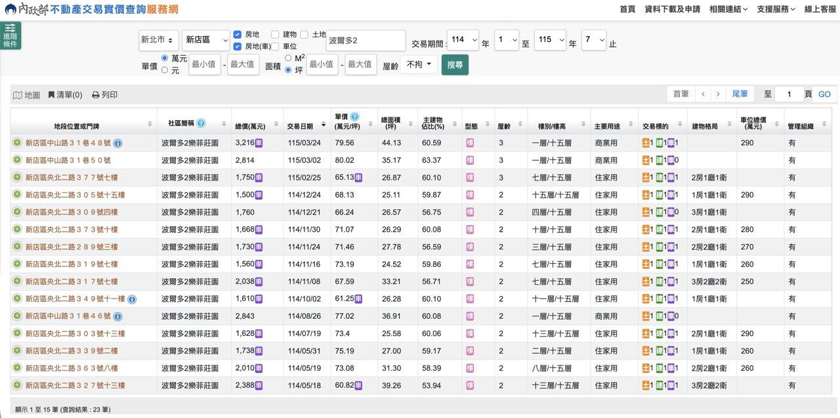Click help icon next to 社區簡稱 header
Image resolution: width=840 pixels, height=418 pixels.
coord(201,123)
